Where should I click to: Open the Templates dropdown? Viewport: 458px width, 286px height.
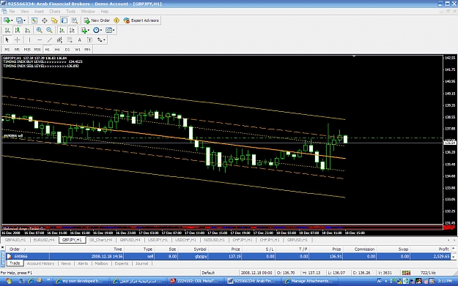pyautogui.click(x=110, y=30)
